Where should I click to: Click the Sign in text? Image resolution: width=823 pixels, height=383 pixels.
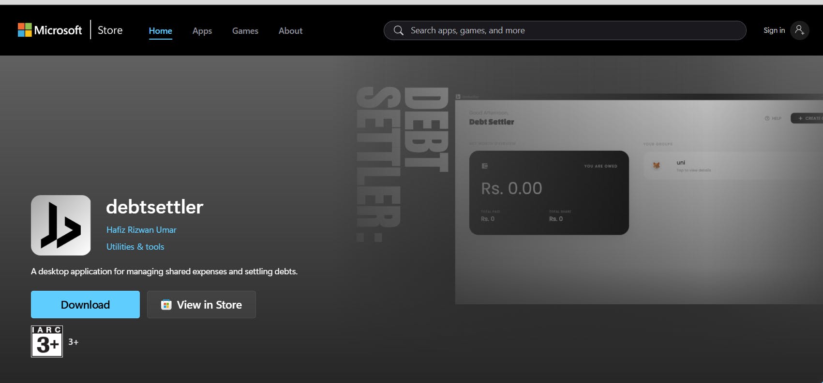[x=774, y=30]
